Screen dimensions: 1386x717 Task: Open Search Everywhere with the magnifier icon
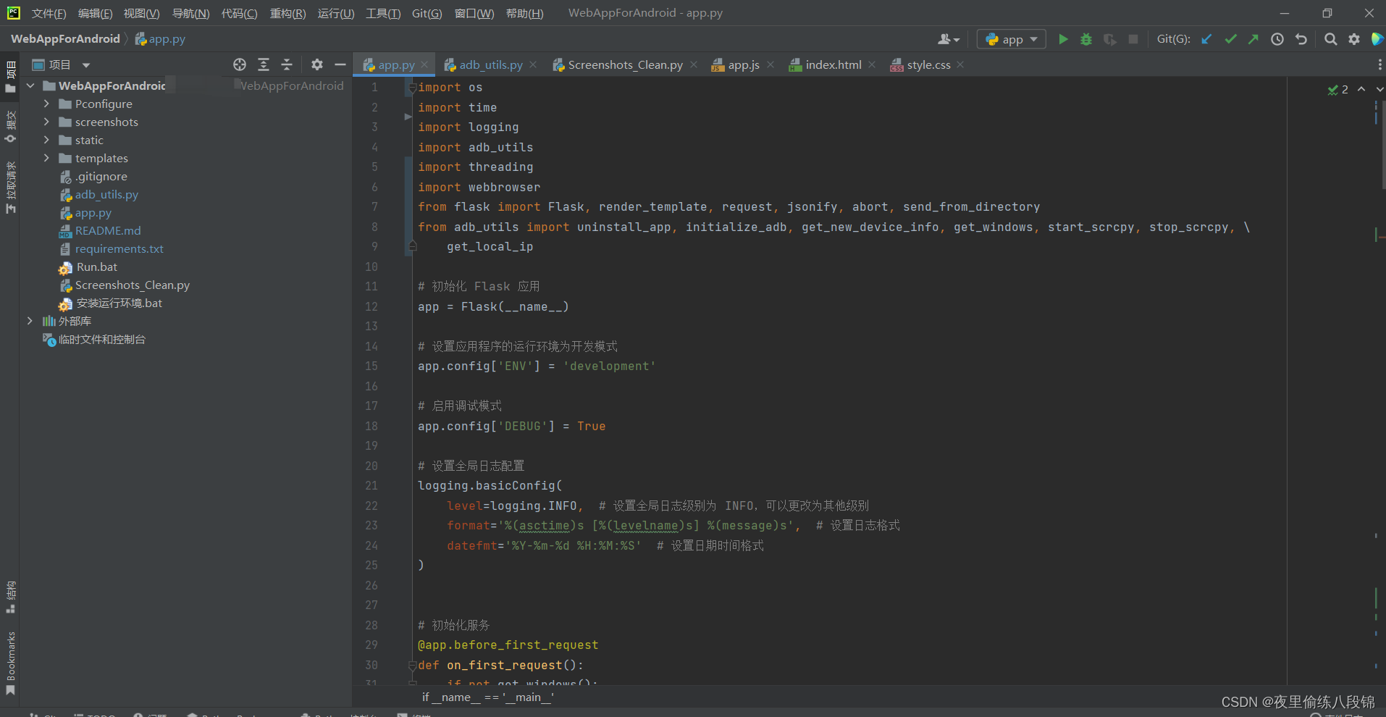point(1331,39)
